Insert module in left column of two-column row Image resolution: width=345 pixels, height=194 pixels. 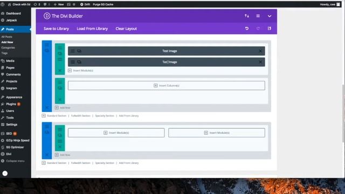[x=116, y=133]
